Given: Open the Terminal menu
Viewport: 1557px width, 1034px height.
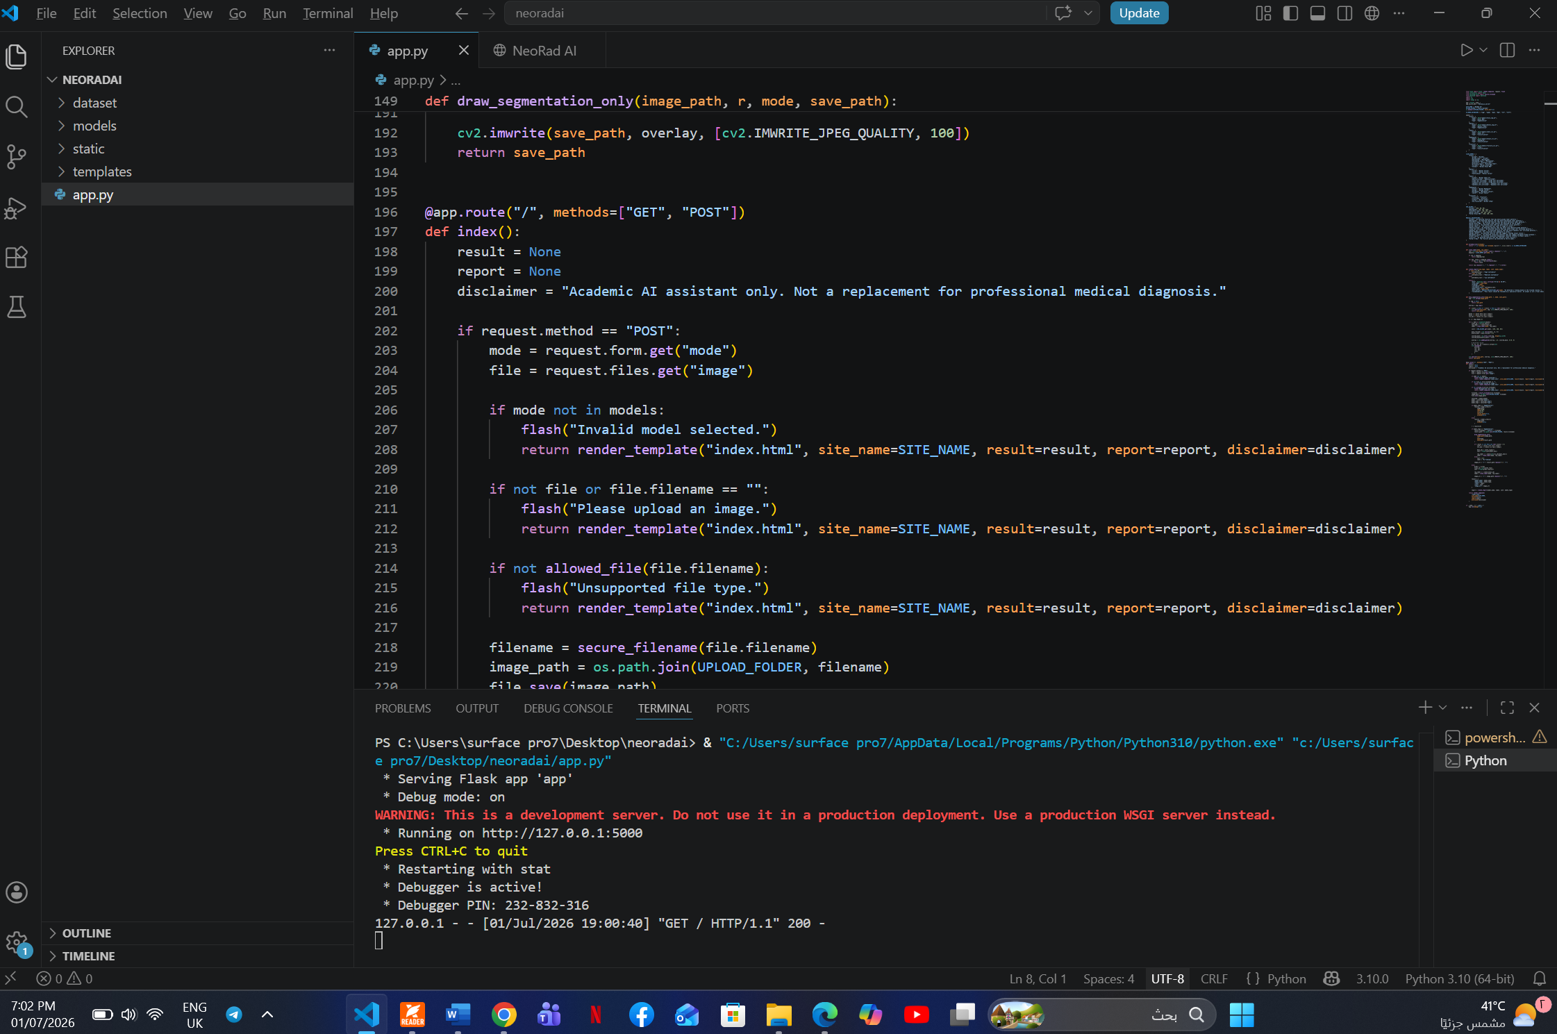Looking at the screenshot, I should pos(328,13).
